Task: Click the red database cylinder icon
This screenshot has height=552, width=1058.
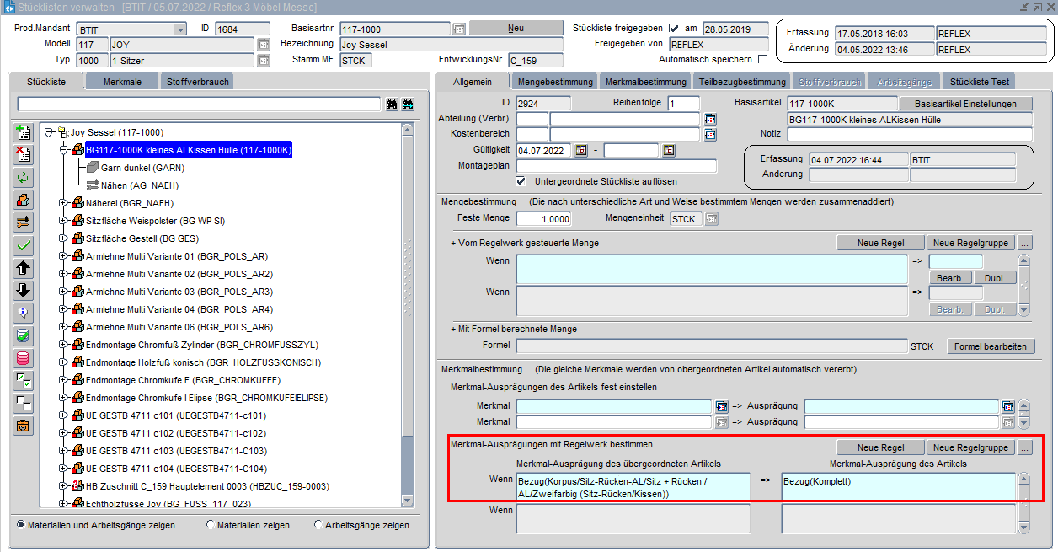Action: tap(24, 358)
